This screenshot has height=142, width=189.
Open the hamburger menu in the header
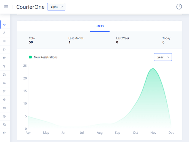click(x=6, y=7)
